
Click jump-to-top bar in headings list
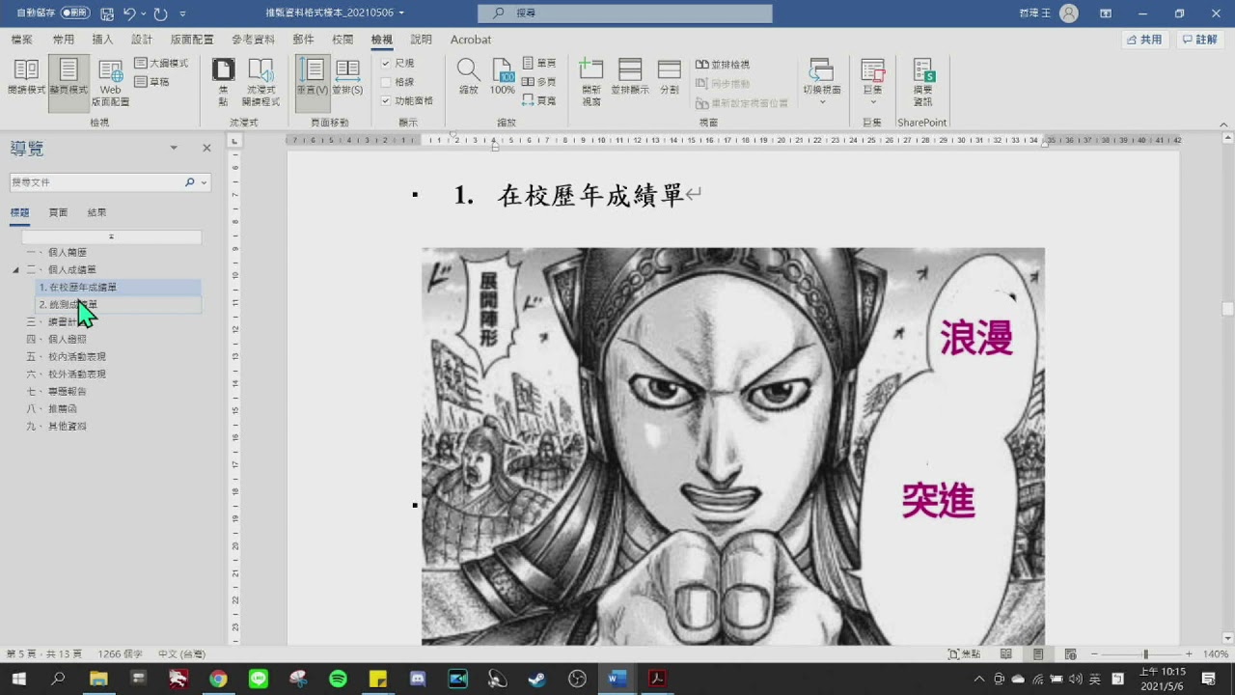point(112,236)
